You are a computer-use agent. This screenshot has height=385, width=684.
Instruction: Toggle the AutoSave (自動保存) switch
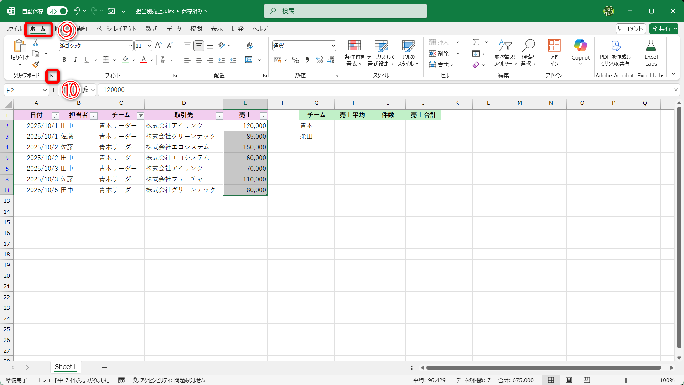pyautogui.click(x=57, y=11)
